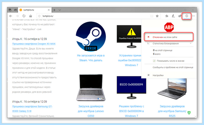Image resolution: width=204 pixels, height=125 pixels.
Task: Click the Steam ERROR thumbnail
Action: pos(91,37)
